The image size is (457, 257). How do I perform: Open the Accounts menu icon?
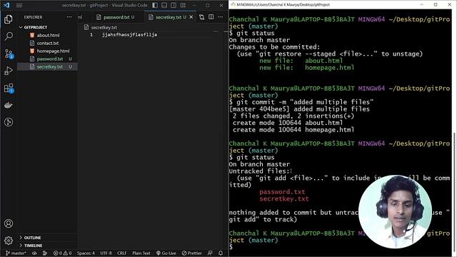coord(9,223)
